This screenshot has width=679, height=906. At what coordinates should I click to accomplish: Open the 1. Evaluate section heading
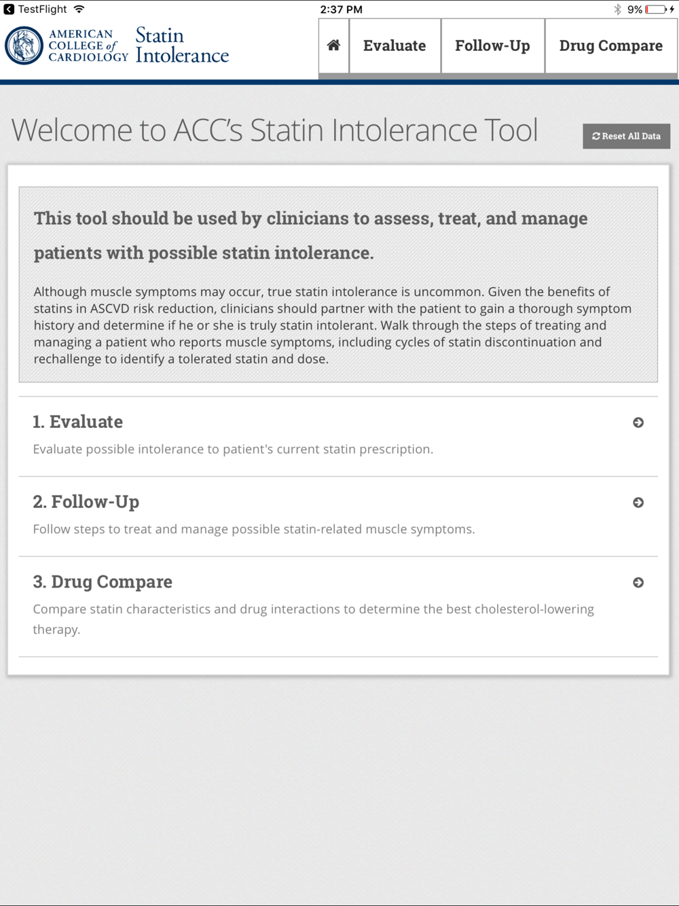point(78,422)
